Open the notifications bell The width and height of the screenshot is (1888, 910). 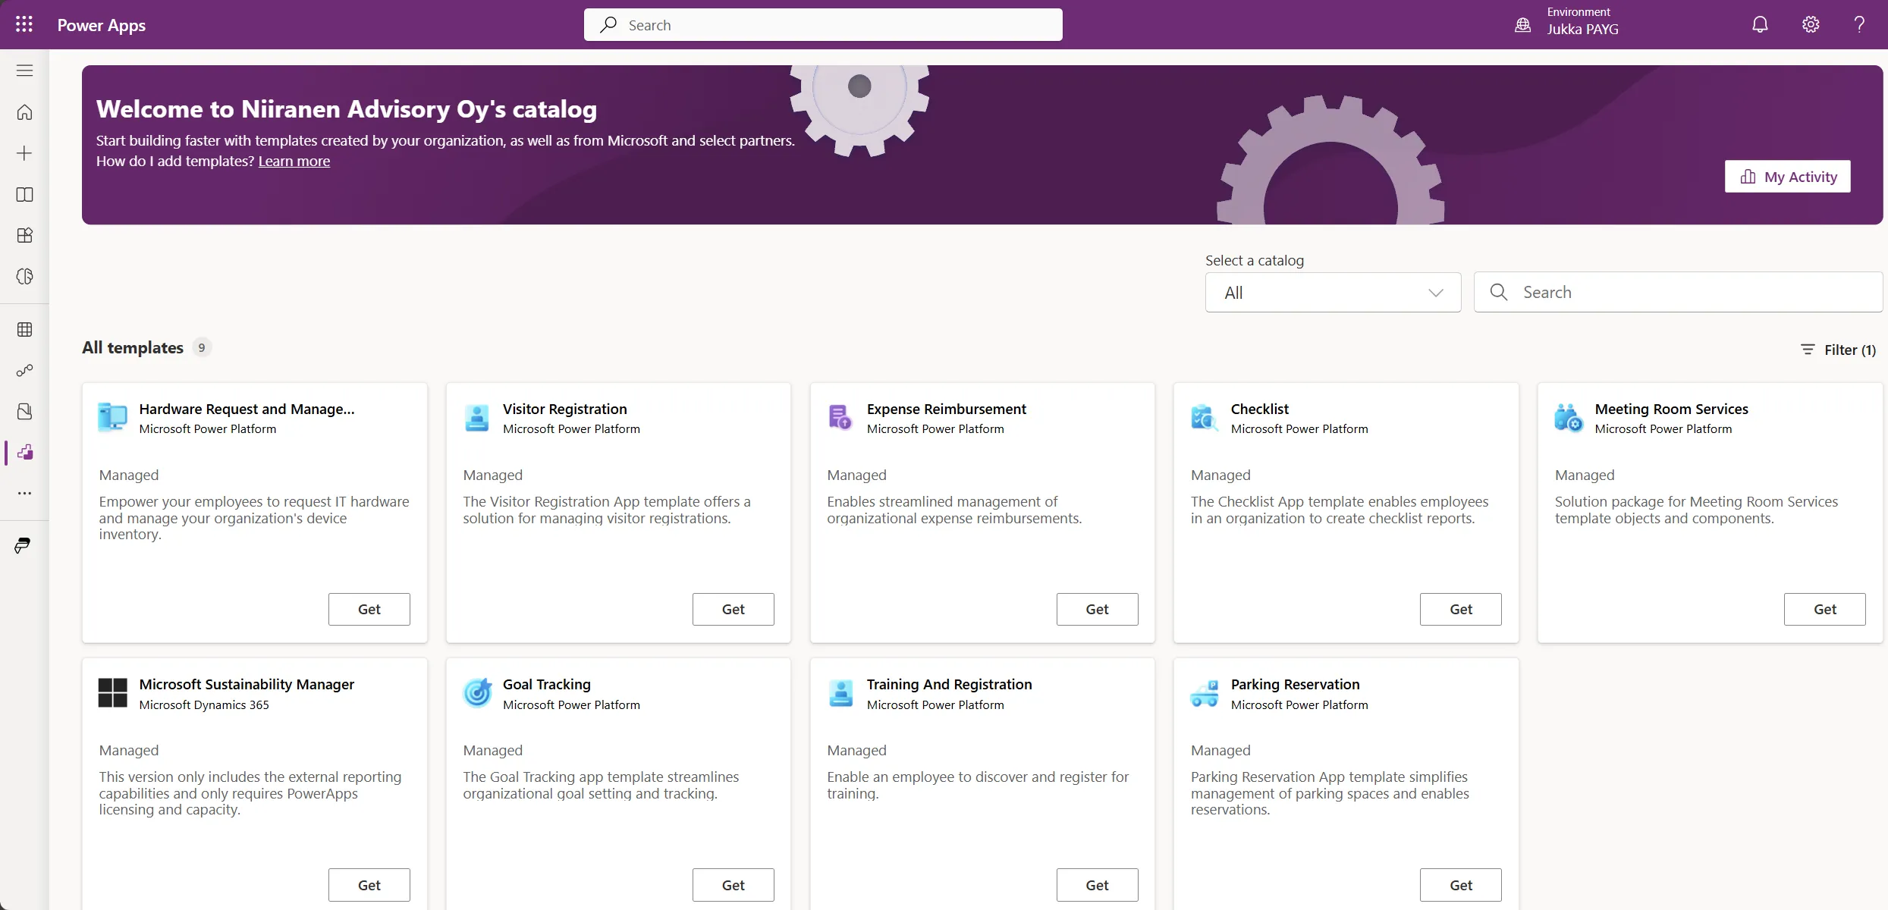click(1758, 24)
